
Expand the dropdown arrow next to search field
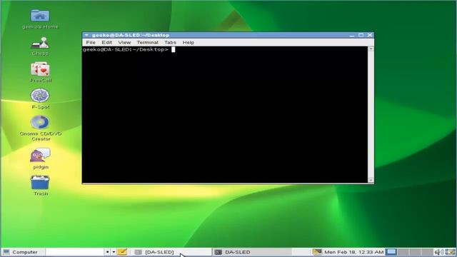(114, 252)
